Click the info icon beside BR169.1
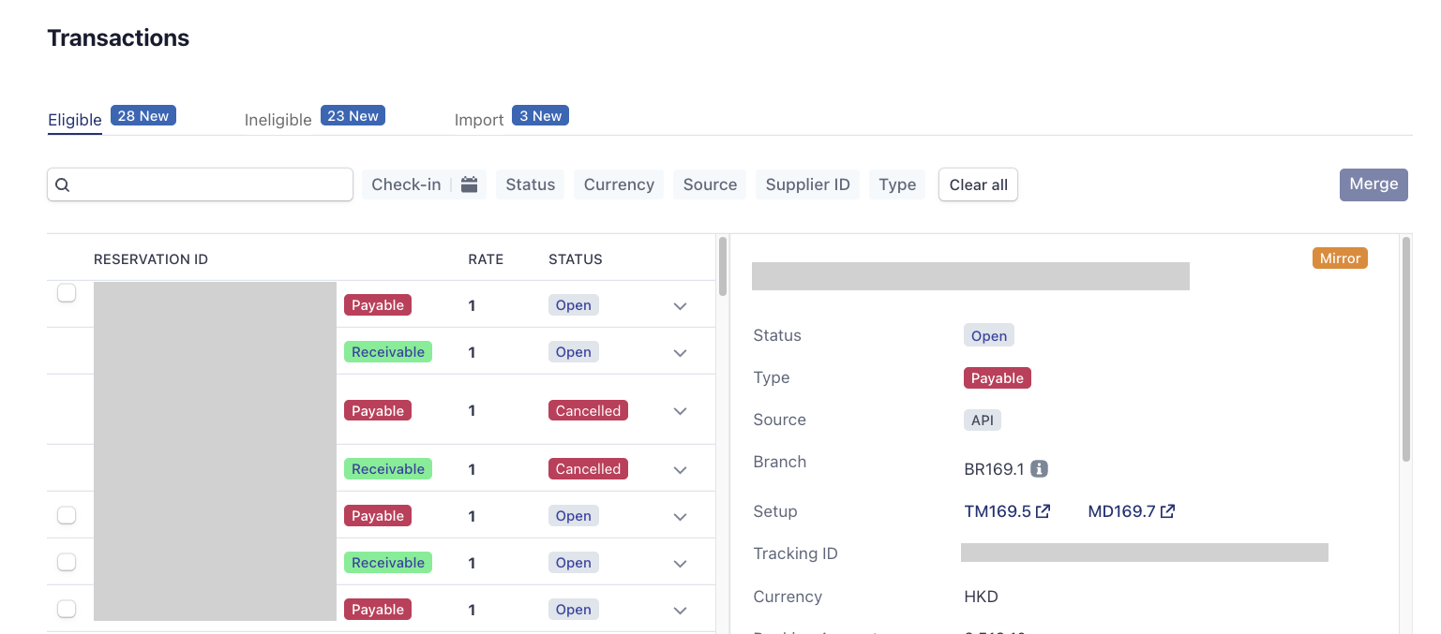This screenshot has width=1441, height=634. pos(1039,469)
